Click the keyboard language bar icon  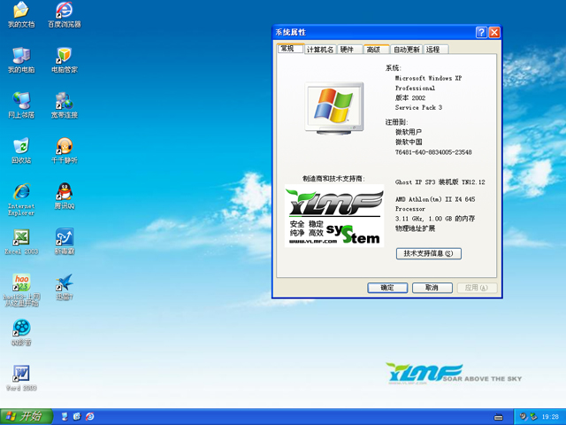pyautogui.click(x=499, y=417)
